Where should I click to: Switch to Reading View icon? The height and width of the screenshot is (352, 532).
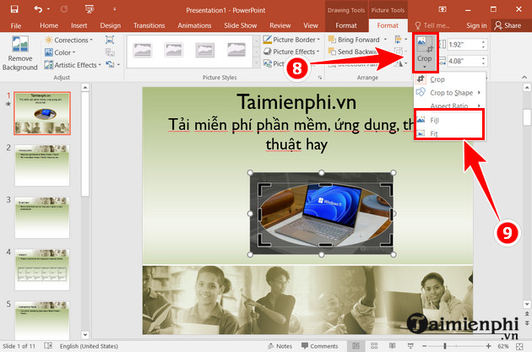tap(392, 346)
